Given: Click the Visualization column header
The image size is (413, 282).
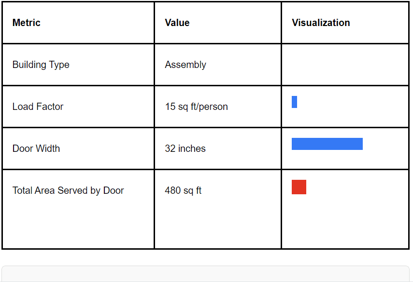Looking at the screenshot, I should tap(321, 23).
